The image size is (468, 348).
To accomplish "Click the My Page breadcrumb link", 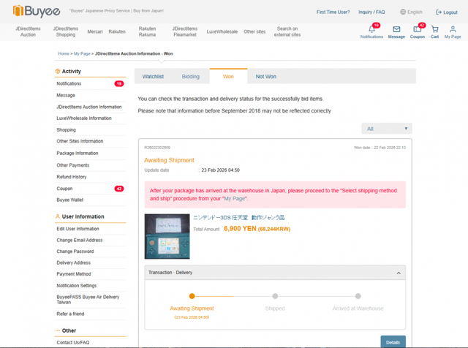I will [x=82, y=54].
